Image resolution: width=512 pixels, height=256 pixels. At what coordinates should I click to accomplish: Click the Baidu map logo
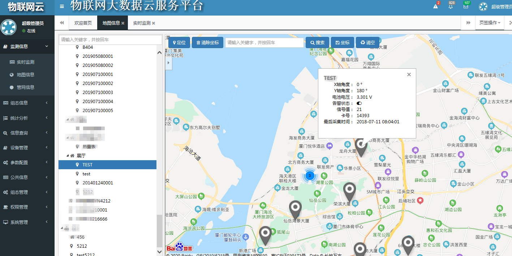coord(179,248)
